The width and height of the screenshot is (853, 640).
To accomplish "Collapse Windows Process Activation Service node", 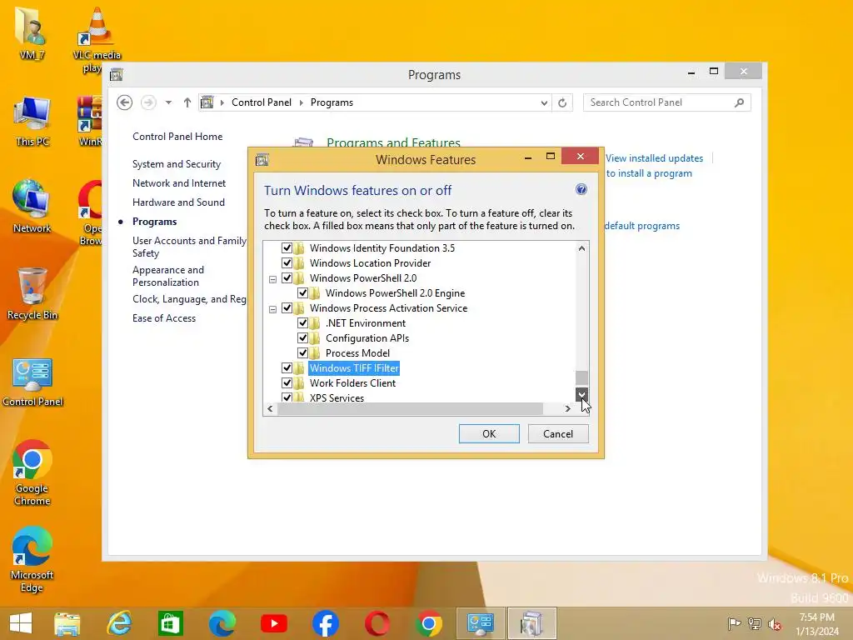I will coord(272,309).
